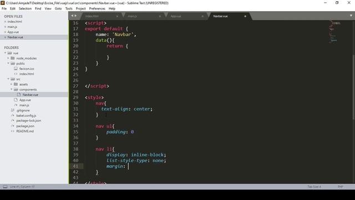Open the Project menu
355x200 pixels.
80,9
